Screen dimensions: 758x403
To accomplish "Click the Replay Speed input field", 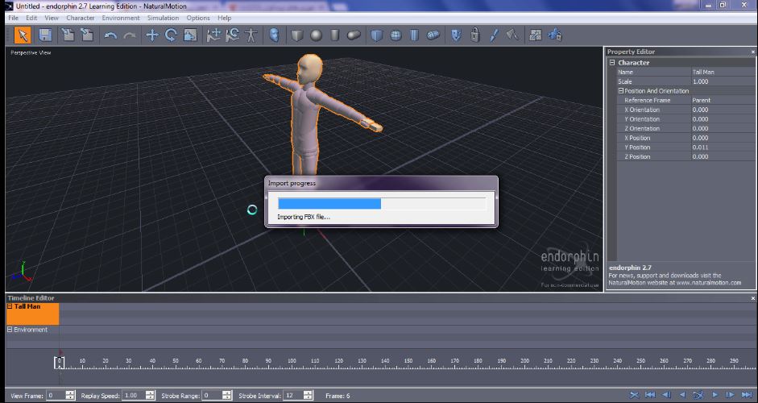I will pos(134,395).
